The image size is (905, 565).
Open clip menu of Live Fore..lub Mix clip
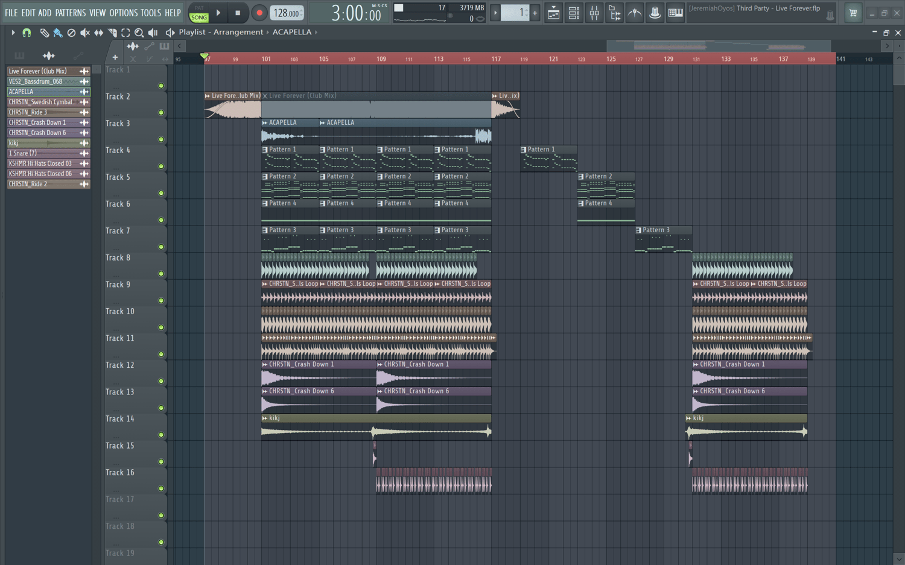point(208,96)
